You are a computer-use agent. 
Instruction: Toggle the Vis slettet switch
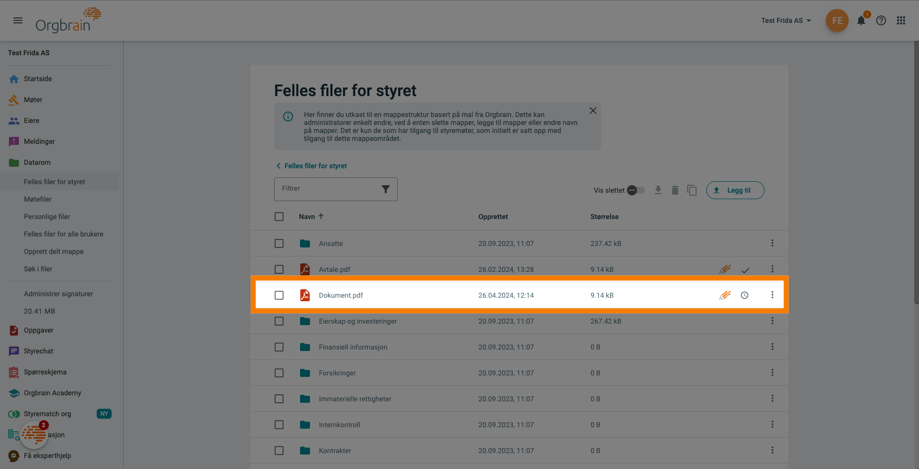pos(635,190)
